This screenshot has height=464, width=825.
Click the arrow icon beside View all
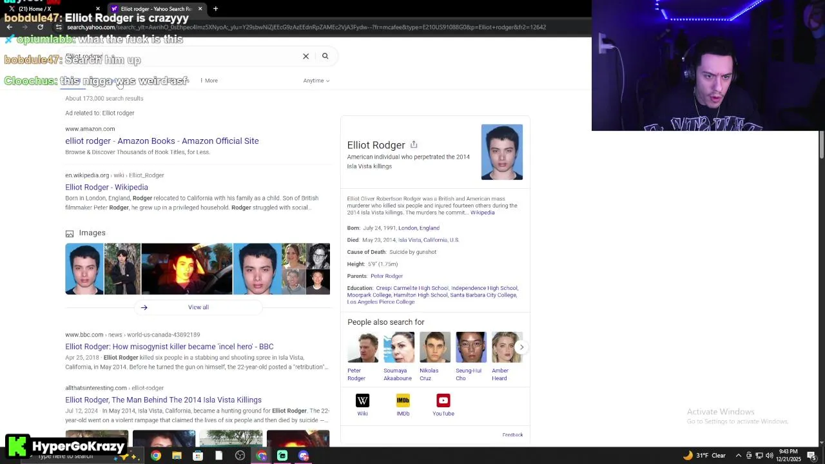[x=144, y=307]
